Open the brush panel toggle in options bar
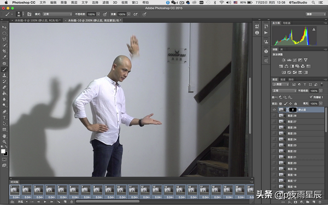328x205 pixels. click(30, 14)
